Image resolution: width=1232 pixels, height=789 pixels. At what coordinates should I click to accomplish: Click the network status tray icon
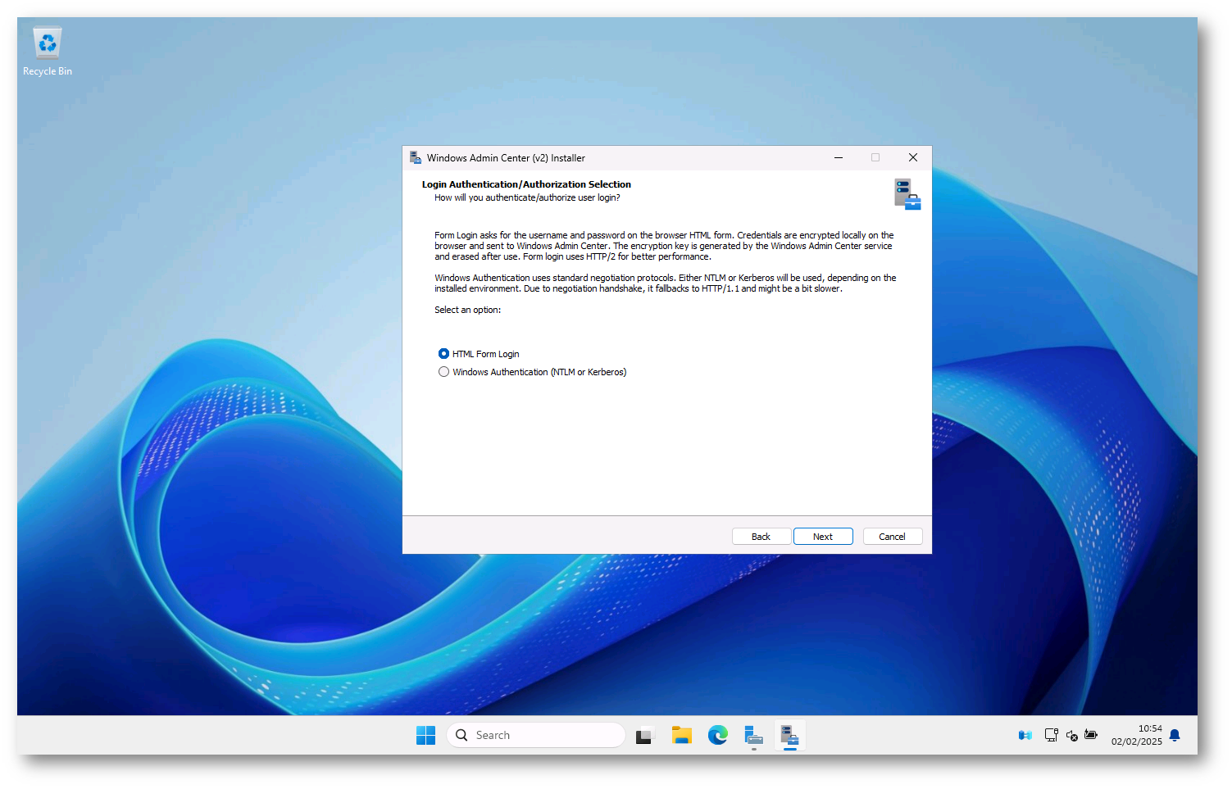pyautogui.click(x=1051, y=736)
